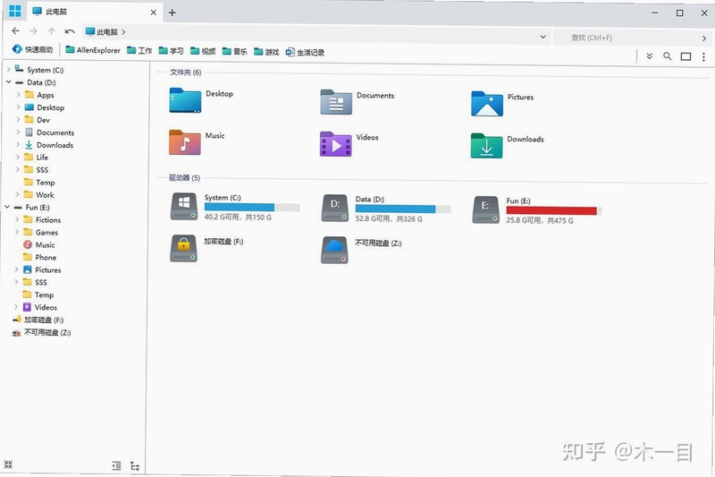The height and width of the screenshot is (477, 715).
Task: Select the System (C:) drive icon
Action: click(x=184, y=207)
